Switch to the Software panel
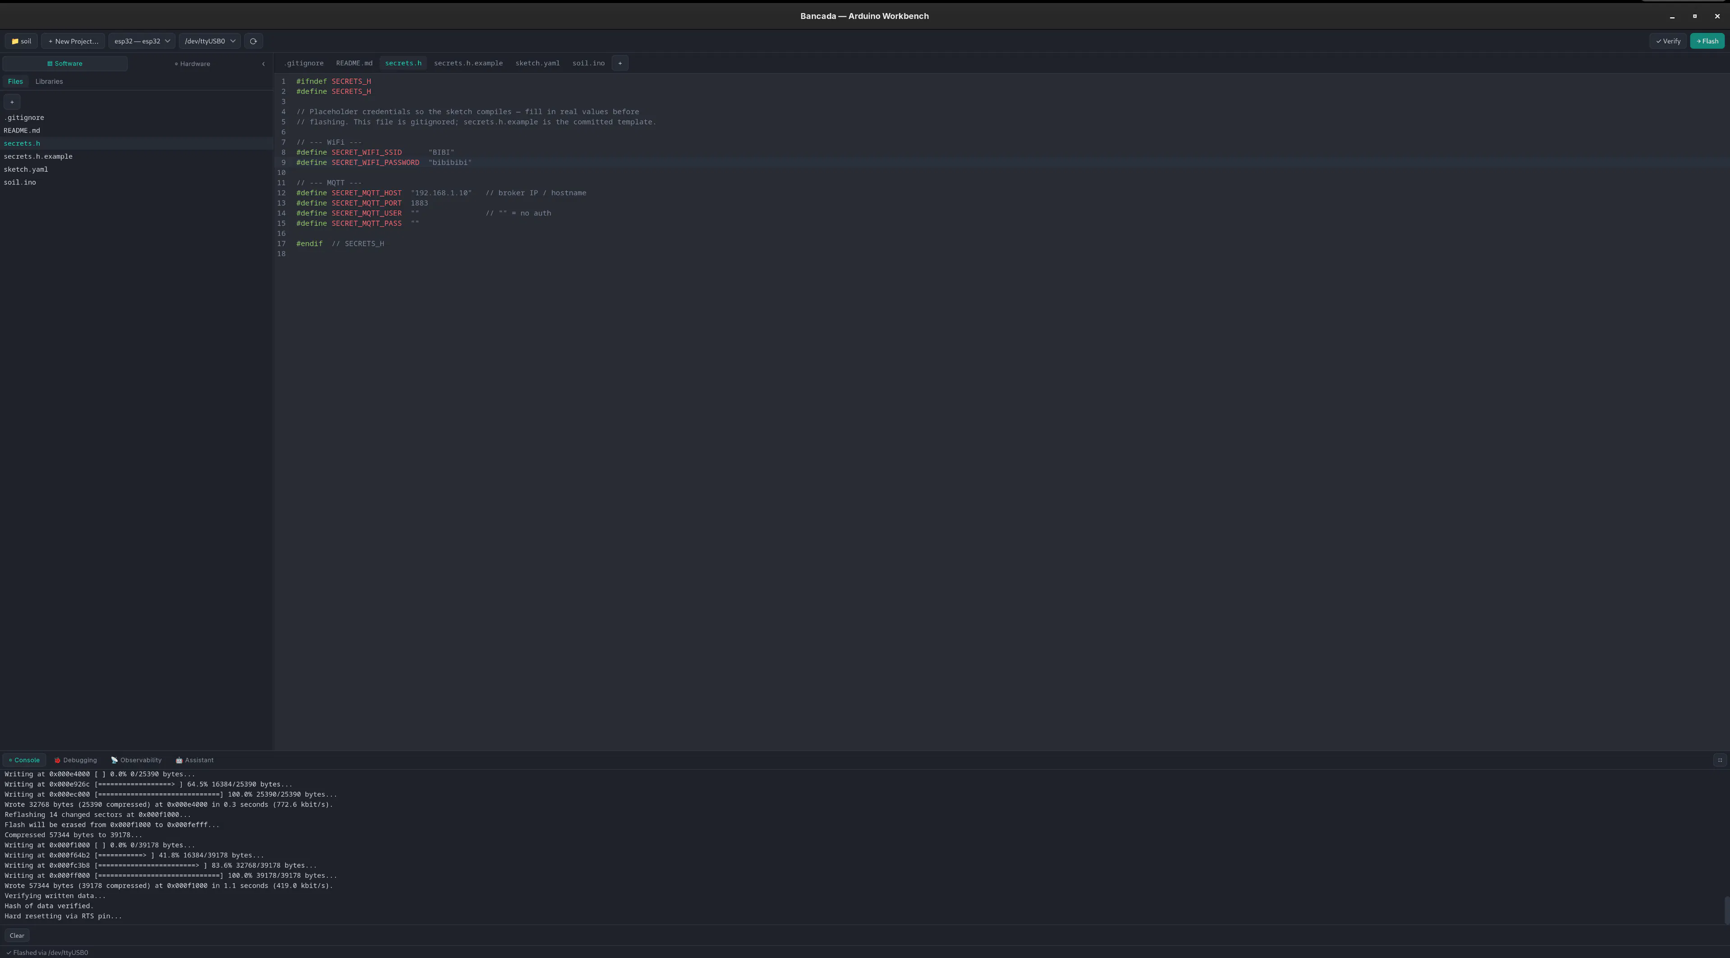The width and height of the screenshot is (1730, 958). (65, 64)
